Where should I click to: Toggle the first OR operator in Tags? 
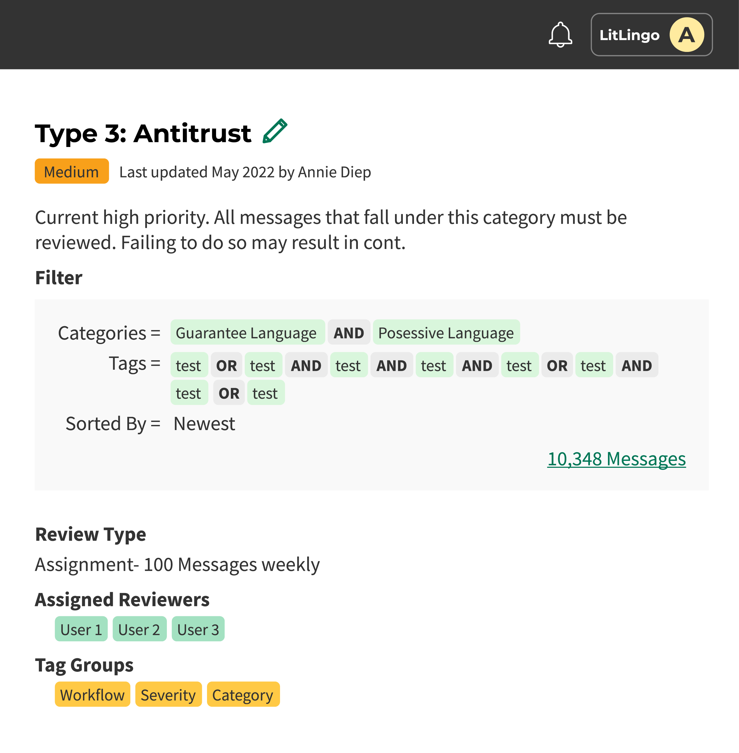pyautogui.click(x=226, y=365)
